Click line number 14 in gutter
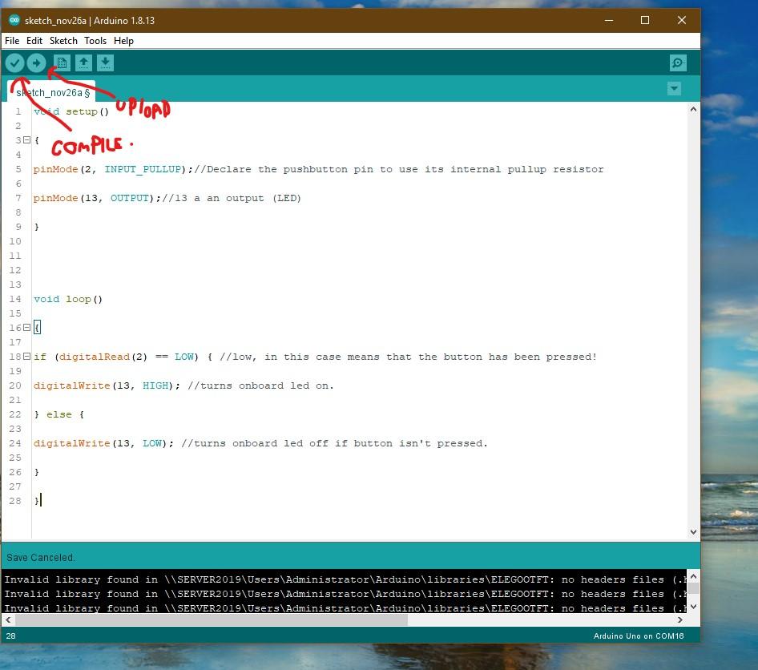The height and width of the screenshot is (670, 758). [15, 299]
